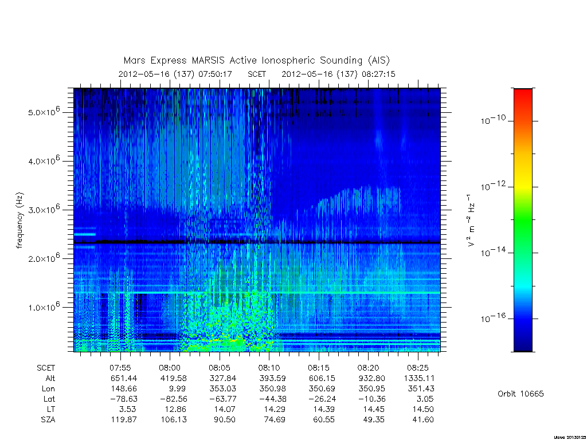Screen dimensions: 587x440
Task: Click the longitude value '353.03'
Action: [223, 389]
